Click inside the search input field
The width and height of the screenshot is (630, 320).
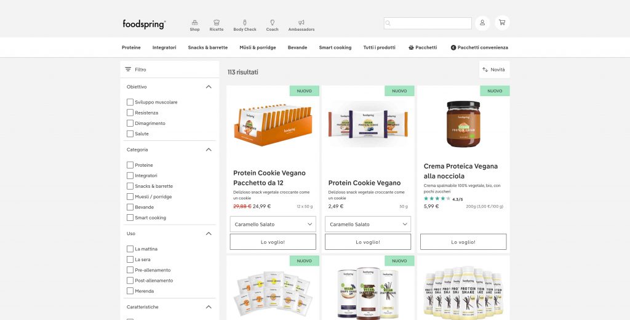click(428, 23)
